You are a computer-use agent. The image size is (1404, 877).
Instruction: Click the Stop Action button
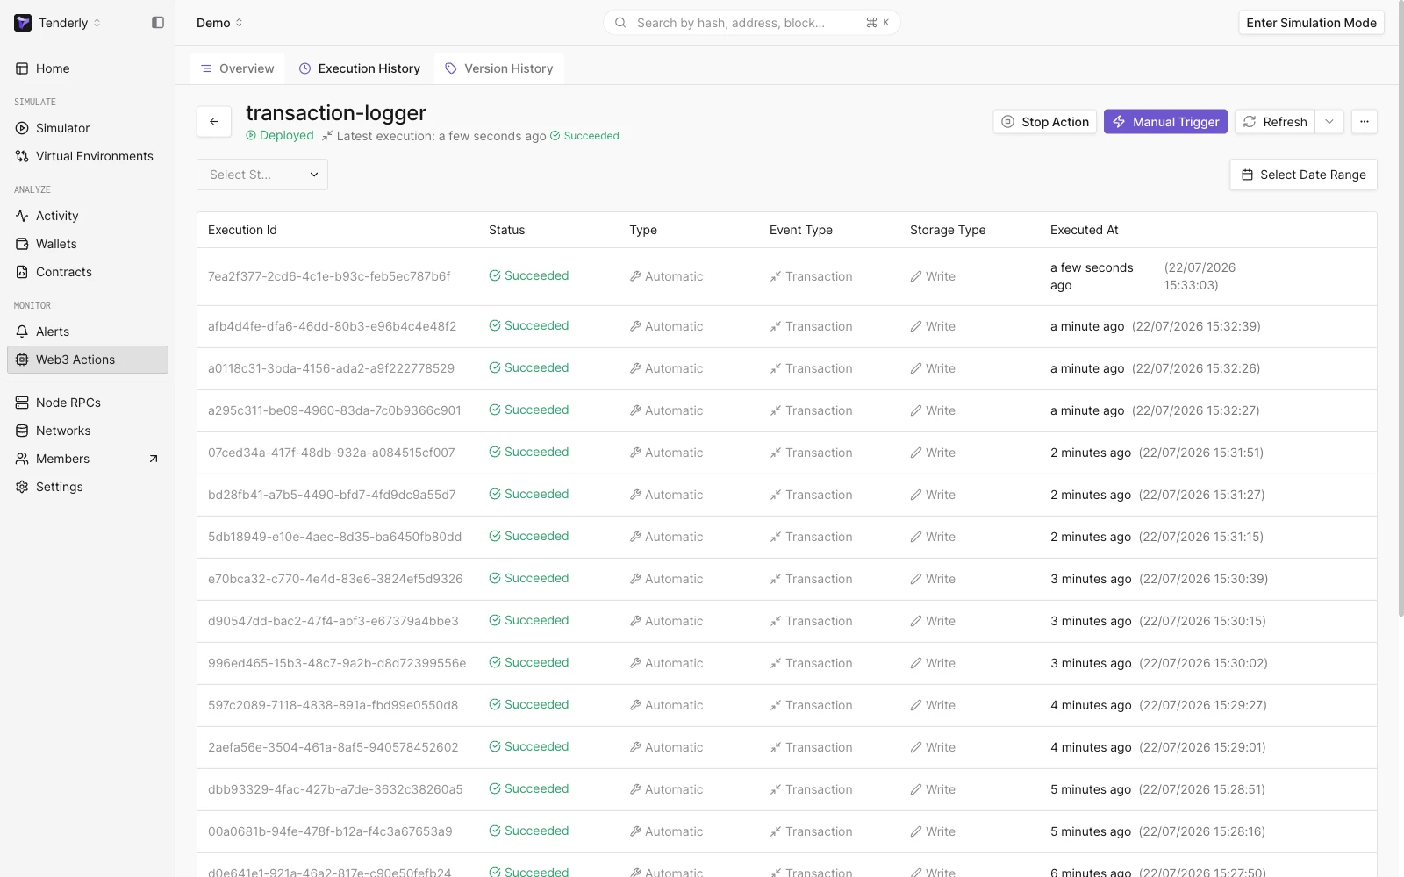coord(1045,122)
